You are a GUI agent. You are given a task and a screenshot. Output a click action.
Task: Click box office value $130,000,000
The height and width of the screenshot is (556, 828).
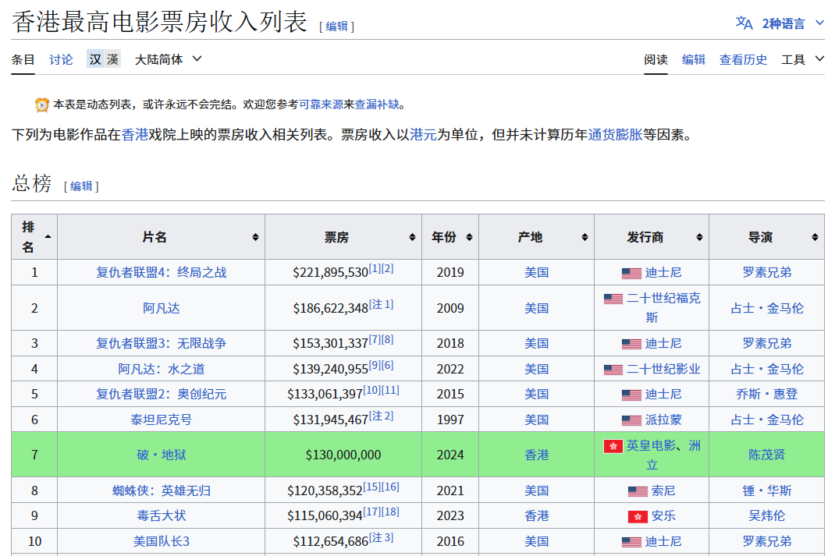pyautogui.click(x=343, y=455)
